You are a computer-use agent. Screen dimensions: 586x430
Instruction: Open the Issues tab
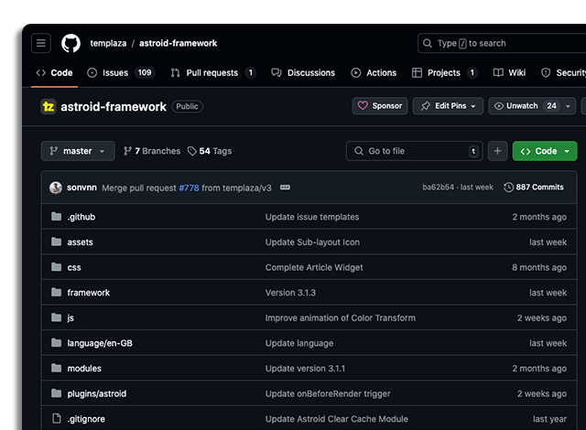pos(122,73)
